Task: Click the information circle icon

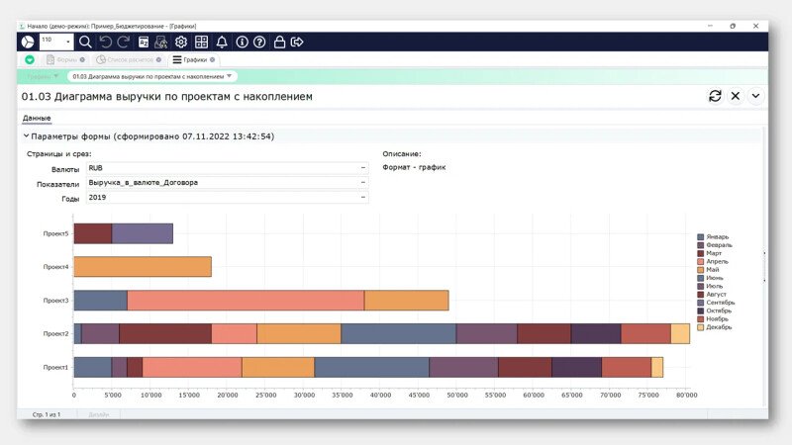Action: click(242, 42)
